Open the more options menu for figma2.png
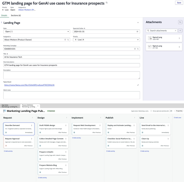Viewport: 184px width, 182px height. pyautogui.click(x=179, y=38)
